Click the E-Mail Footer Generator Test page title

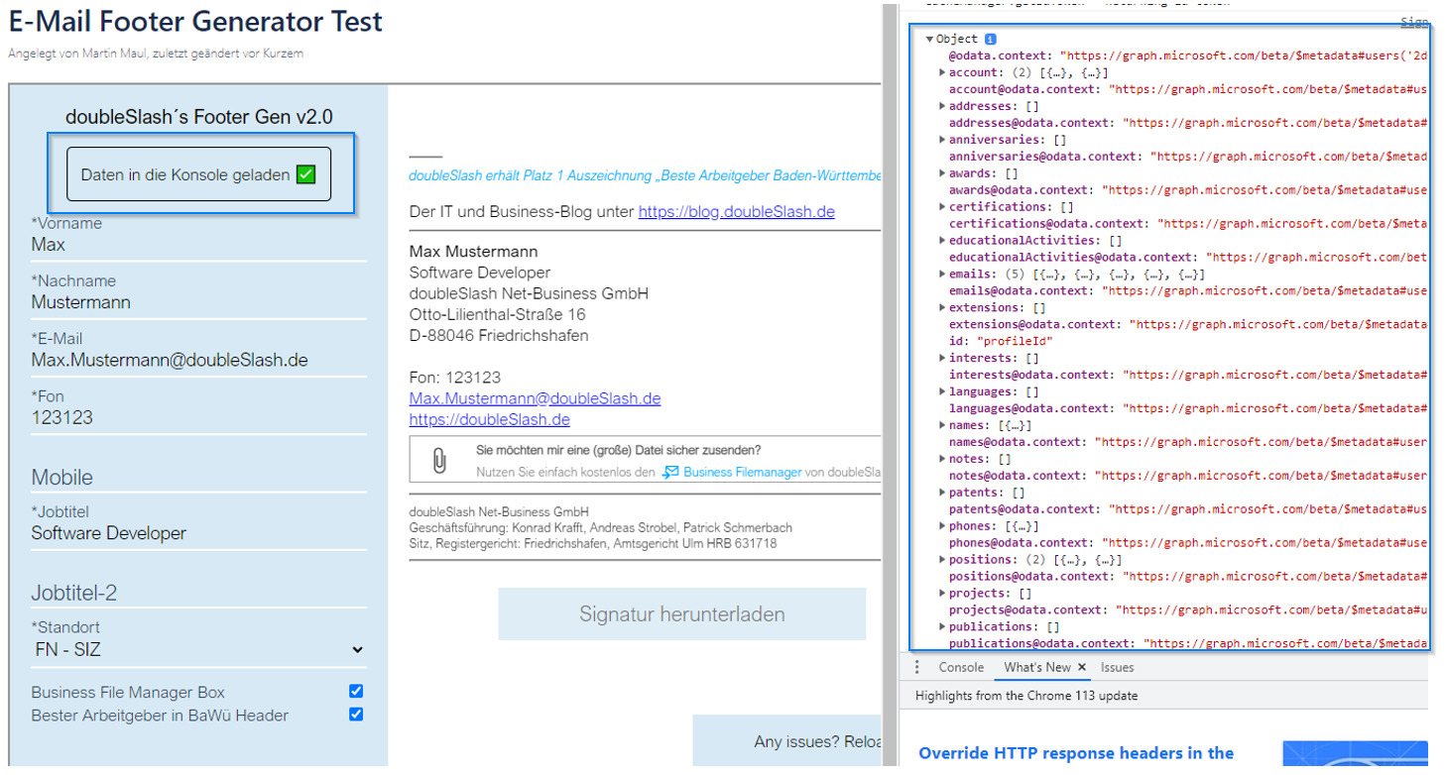[195, 21]
